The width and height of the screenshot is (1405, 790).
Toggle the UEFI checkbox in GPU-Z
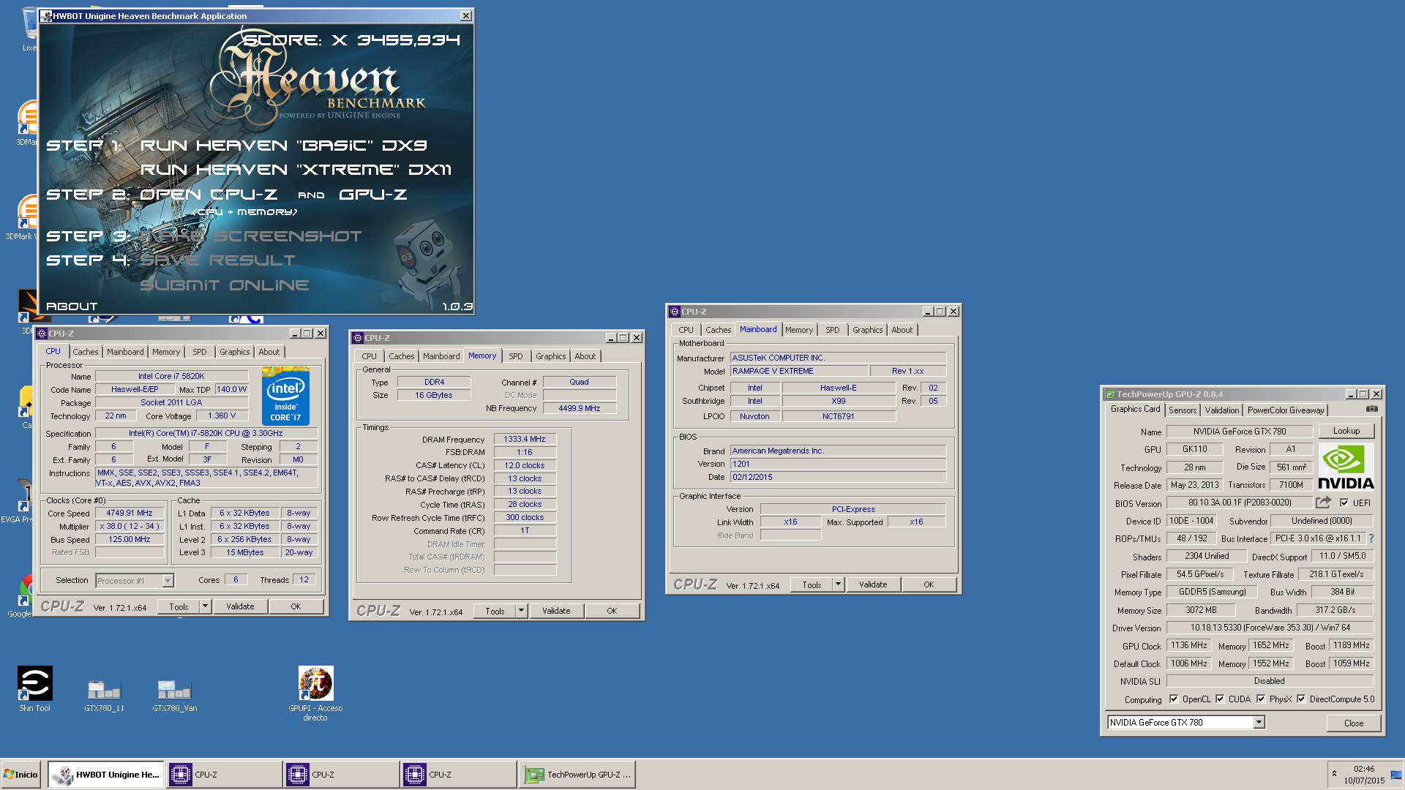1344,503
